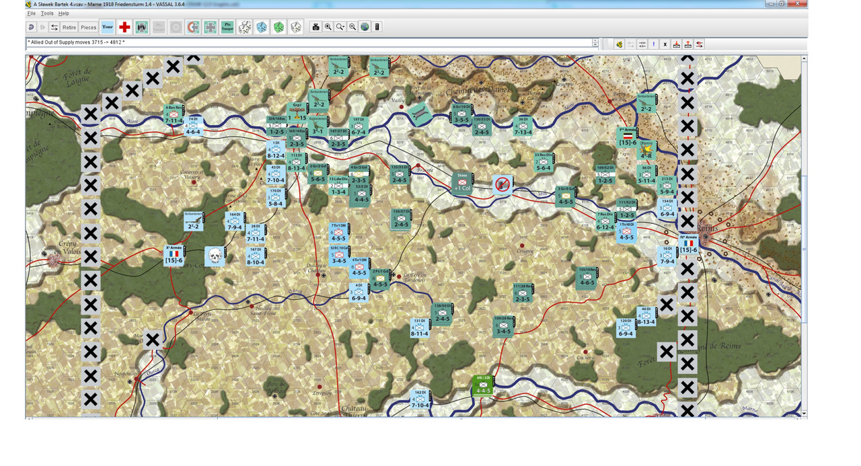Select the 197 DI 6-7-4 counter
The width and height of the screenshot is (861, 466).
[359, 127]
